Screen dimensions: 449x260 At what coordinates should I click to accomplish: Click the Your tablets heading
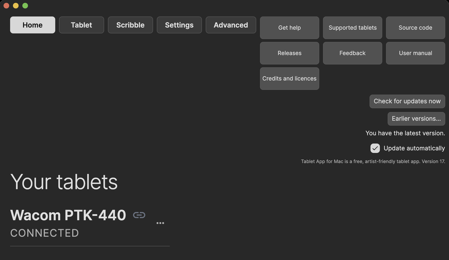tap(64, 182)
